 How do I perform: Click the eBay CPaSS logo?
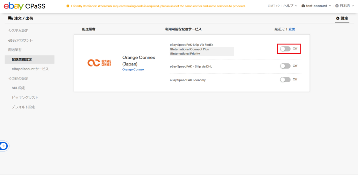(x=24, y=6)
